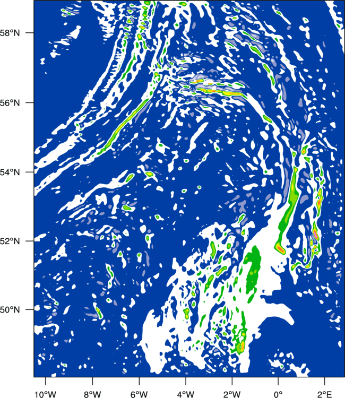Click the 0° longitude label
Viewport: 345px width, 398px height.
pos(278,394)
